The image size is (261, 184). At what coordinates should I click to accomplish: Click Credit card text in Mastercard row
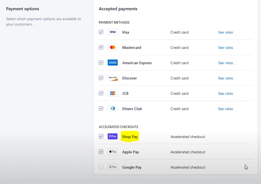point(179,48)
